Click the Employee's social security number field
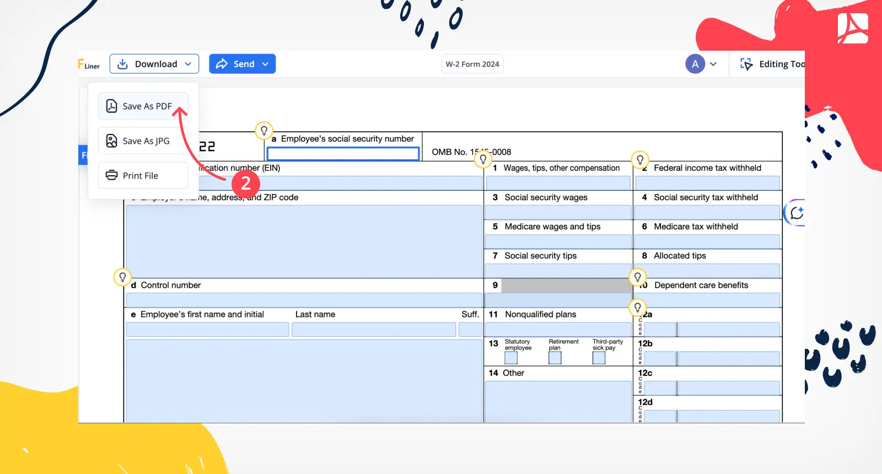The width and height of the screenshot is (882, 474). click(343, 153)
